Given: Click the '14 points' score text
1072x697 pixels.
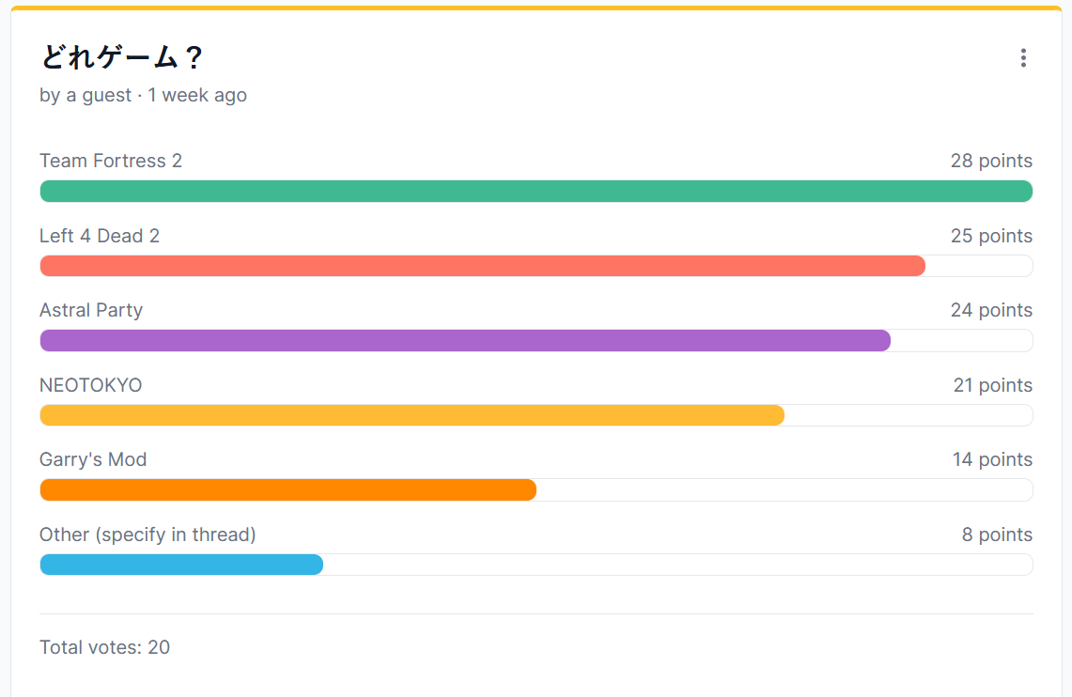Looking at the screenshot, I should pyautogui.click(x=992, y=459).
